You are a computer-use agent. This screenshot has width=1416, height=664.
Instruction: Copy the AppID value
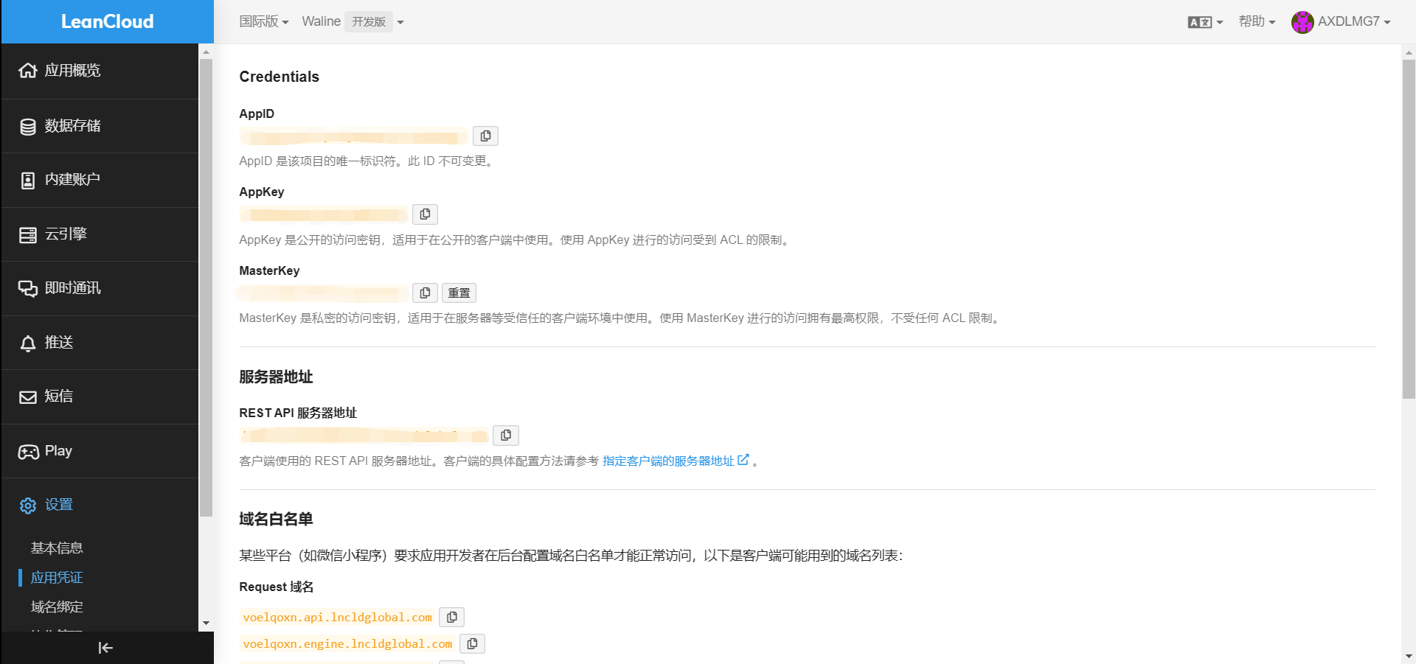485,136
